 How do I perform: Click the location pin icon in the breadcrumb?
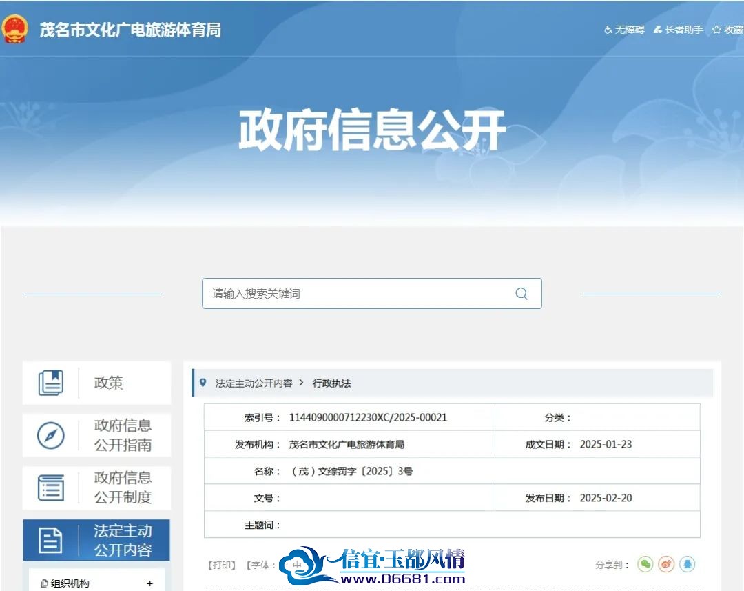tap(203, 383)
